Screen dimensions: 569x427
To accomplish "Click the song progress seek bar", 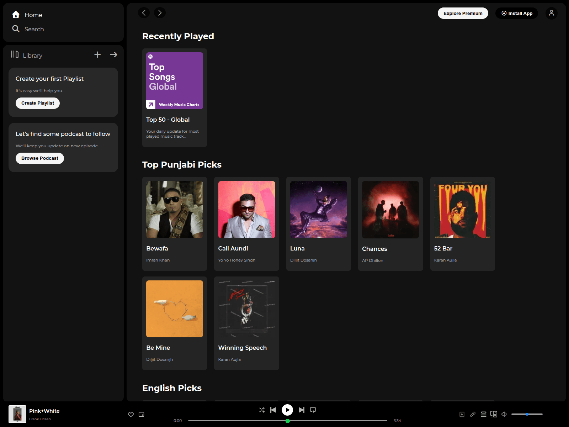I will click(x=288, y=421).
